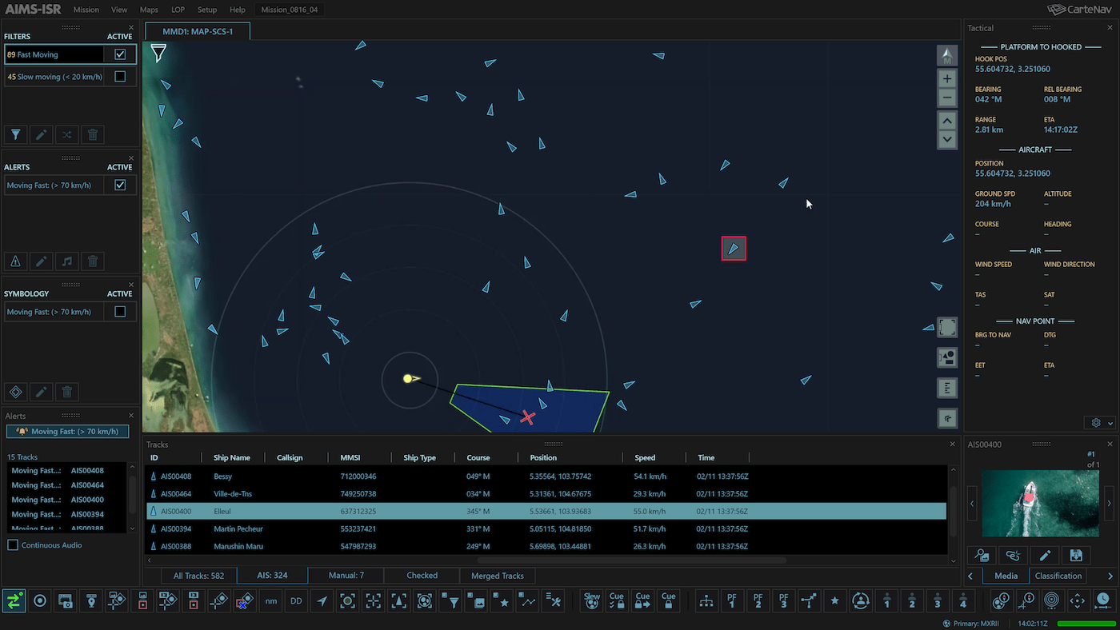Click the map filter funnel icon
This screenshot has width=1120, height=630.
coord(159,54)
